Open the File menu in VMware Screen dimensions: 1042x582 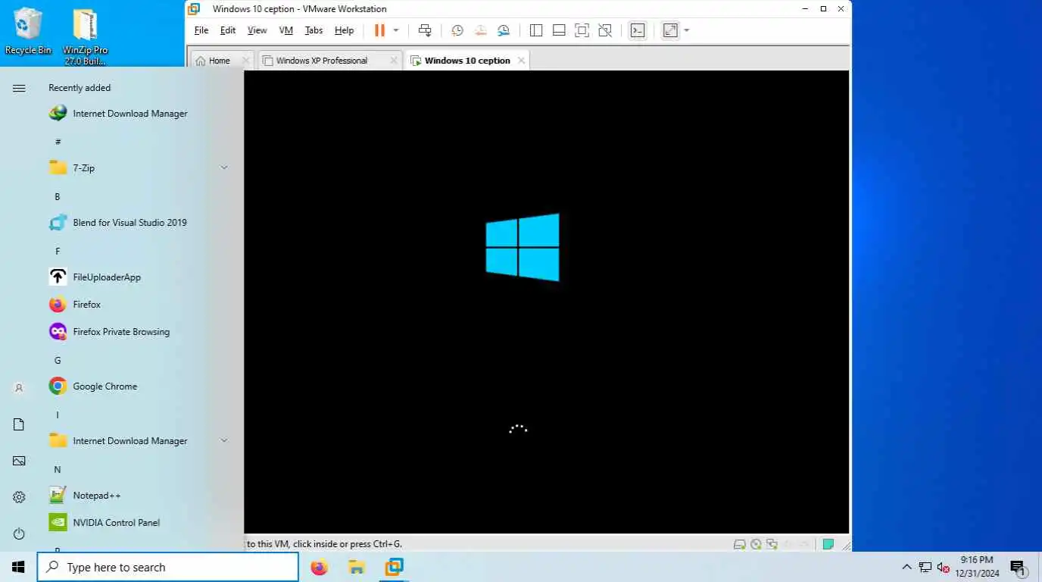[x=201, y=30]
